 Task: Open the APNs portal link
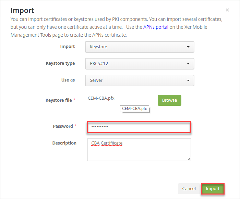coord(156,26)
